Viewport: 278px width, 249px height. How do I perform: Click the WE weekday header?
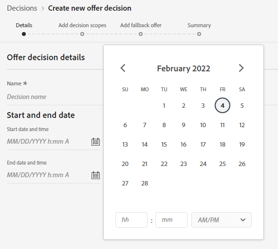184,89
